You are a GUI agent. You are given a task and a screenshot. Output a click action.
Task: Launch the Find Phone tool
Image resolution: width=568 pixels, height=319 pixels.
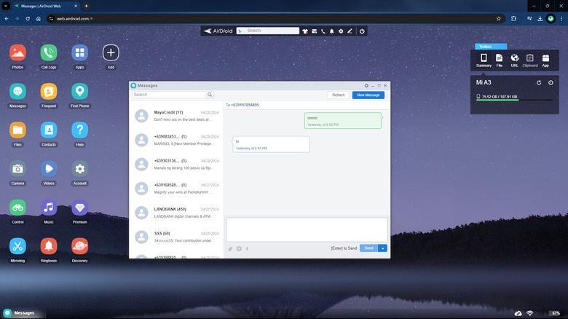point(79,92)
